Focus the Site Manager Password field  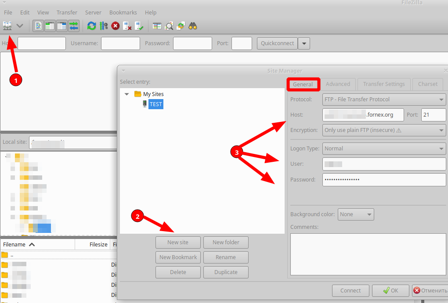[384, 179]
